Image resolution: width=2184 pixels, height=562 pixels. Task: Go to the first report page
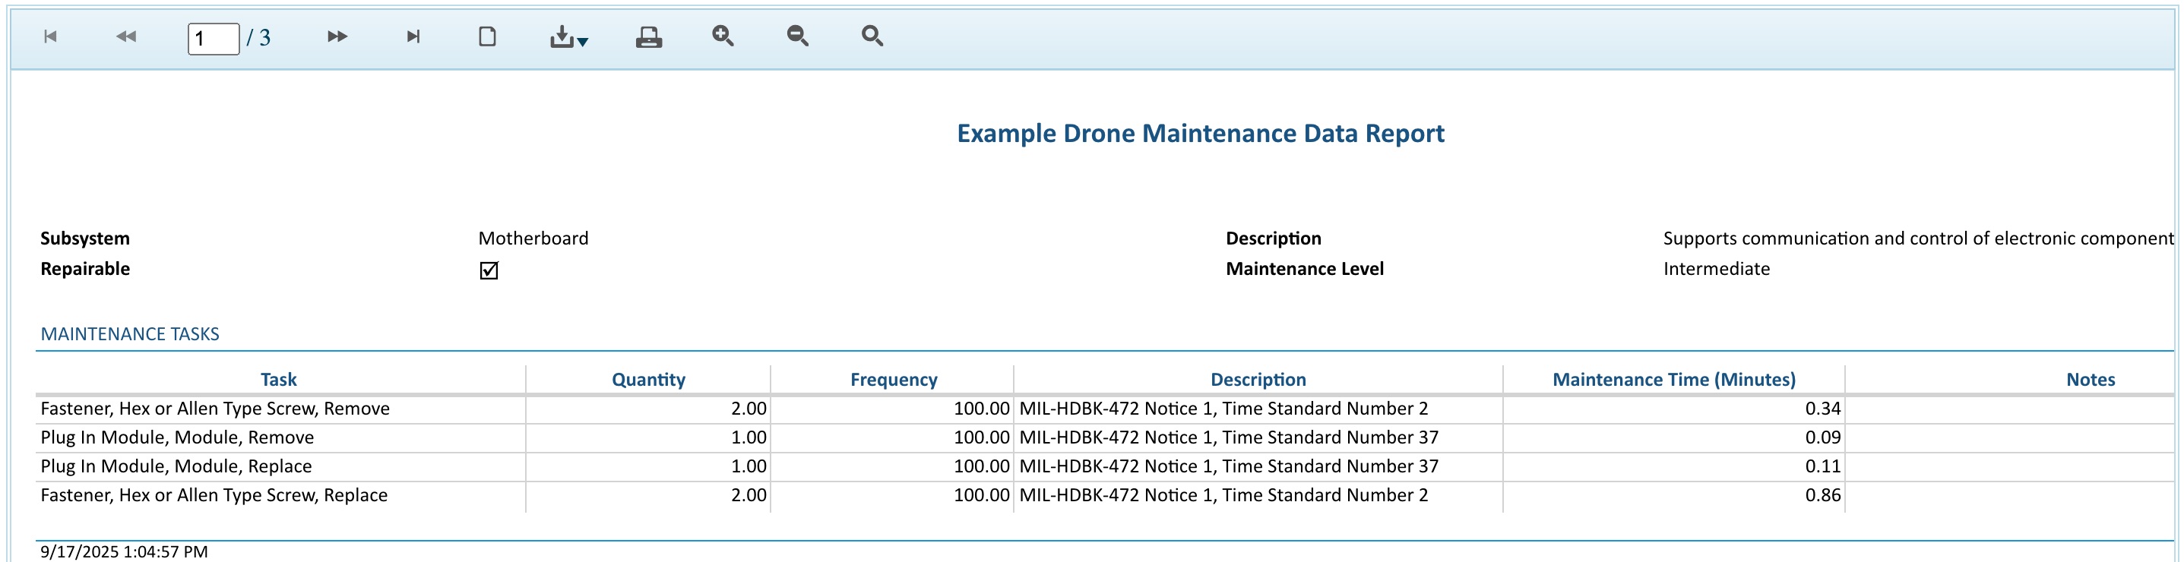pyautogui.click(x=50, y=36)
